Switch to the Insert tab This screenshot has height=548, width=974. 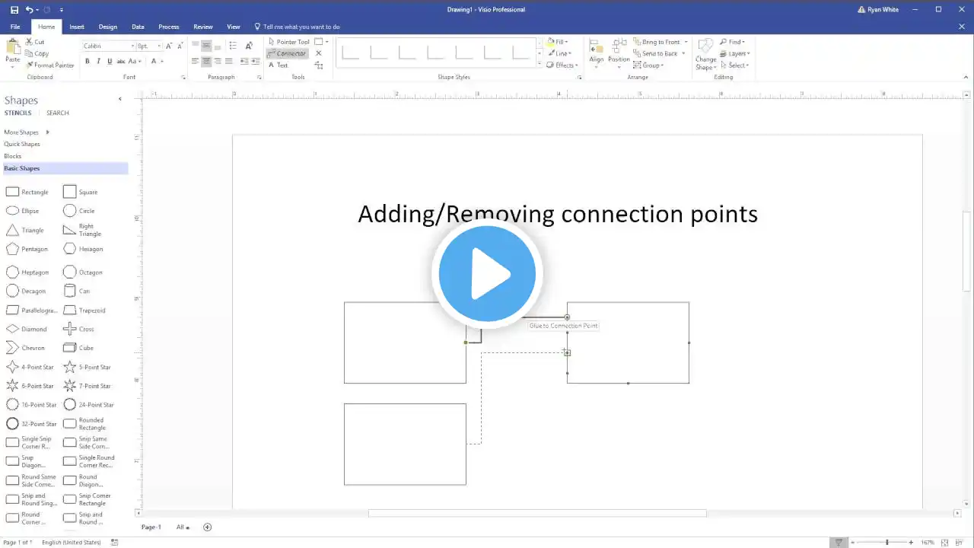(x=77, y=27)
